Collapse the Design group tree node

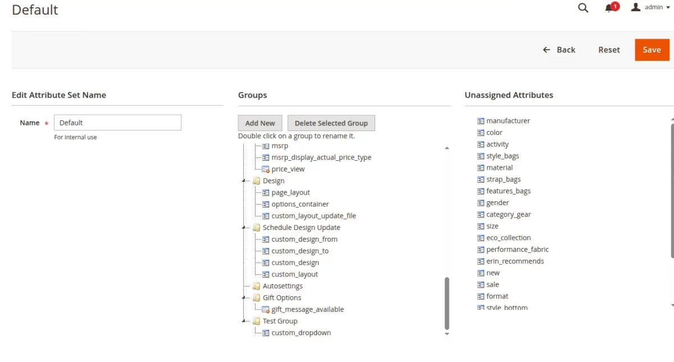point(244,181)
